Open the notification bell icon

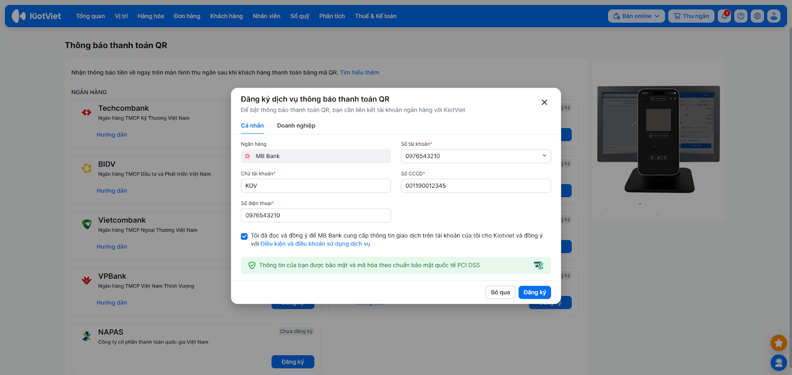coord(724,16)
